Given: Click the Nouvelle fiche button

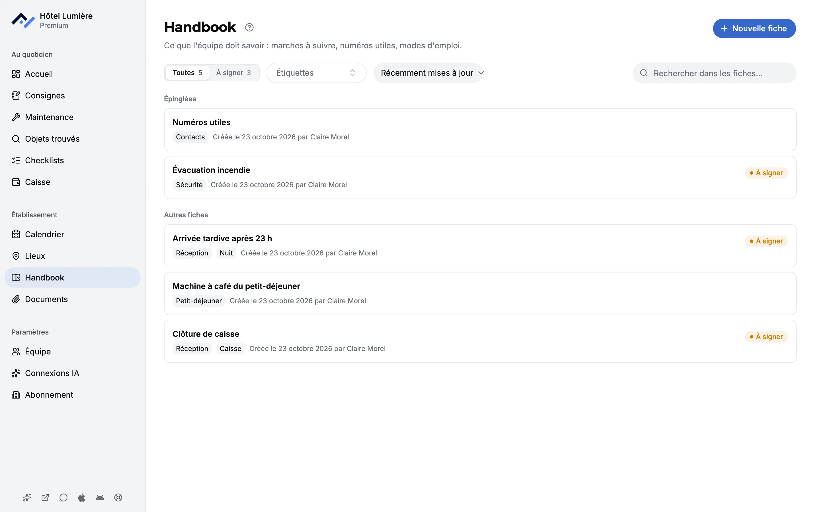Looking at the screenshot, I should [x=754, y=28].
